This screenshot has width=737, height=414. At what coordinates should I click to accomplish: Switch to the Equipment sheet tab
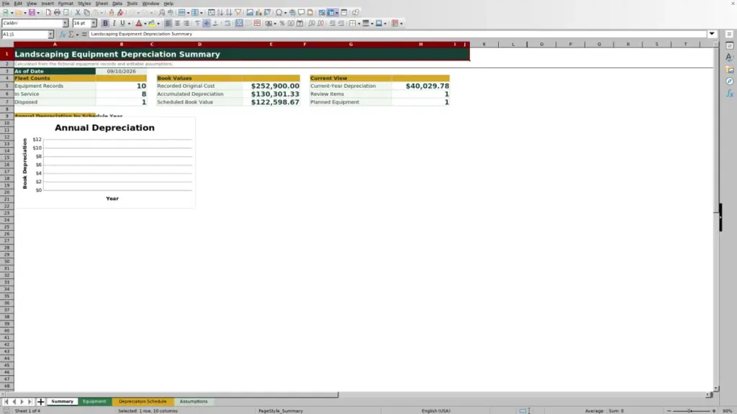coord(94,402)
